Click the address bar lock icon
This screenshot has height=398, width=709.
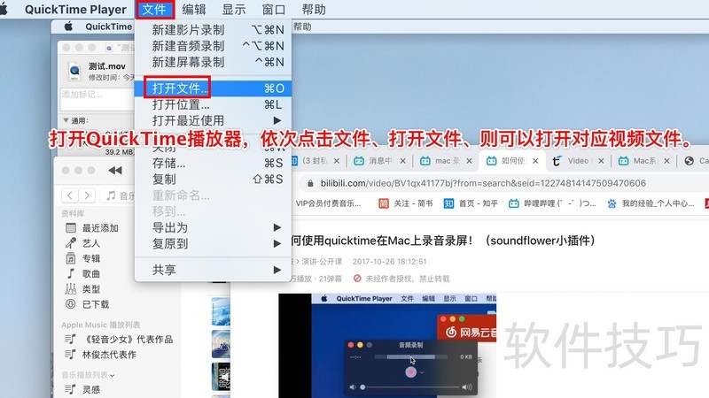pyautogui.click(x=310, y=183)
